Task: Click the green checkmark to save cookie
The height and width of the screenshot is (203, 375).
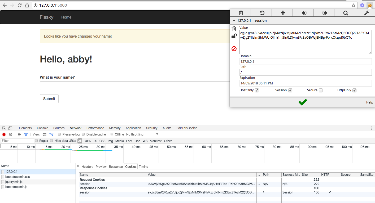Action: 303,102
